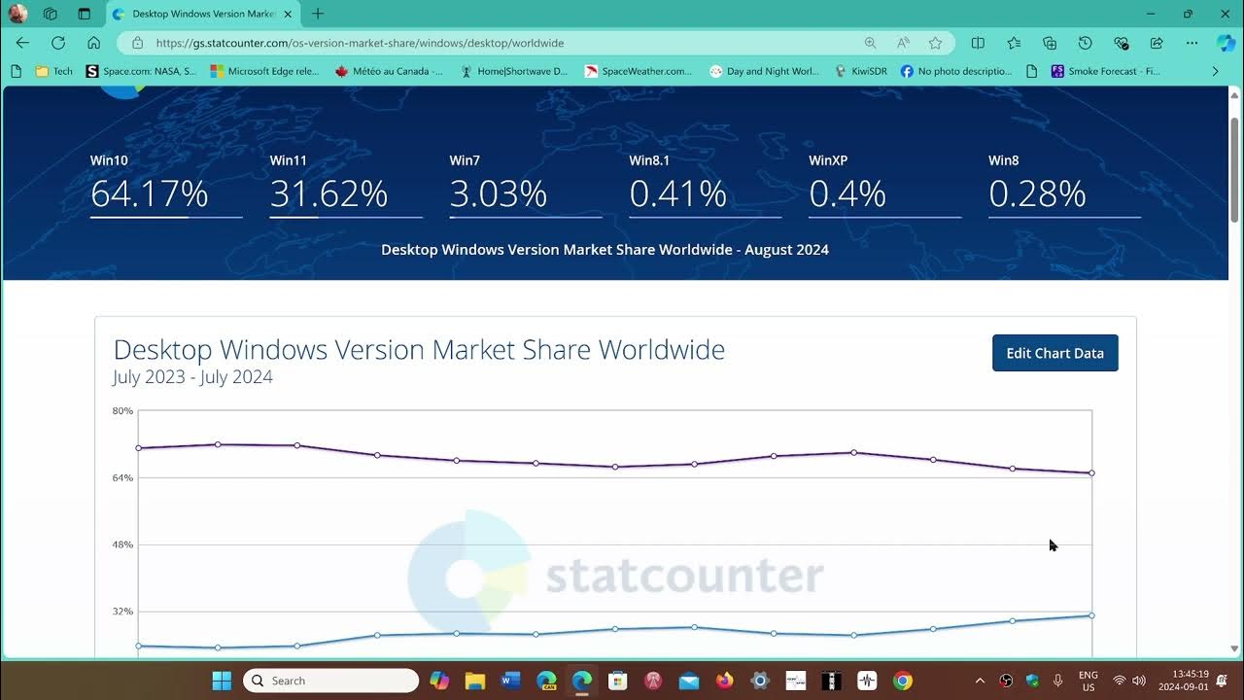The width and height of the screenshot is (1244, 700).
Task: Select the Desktop Windows Version Market tab
Action: 201,14
